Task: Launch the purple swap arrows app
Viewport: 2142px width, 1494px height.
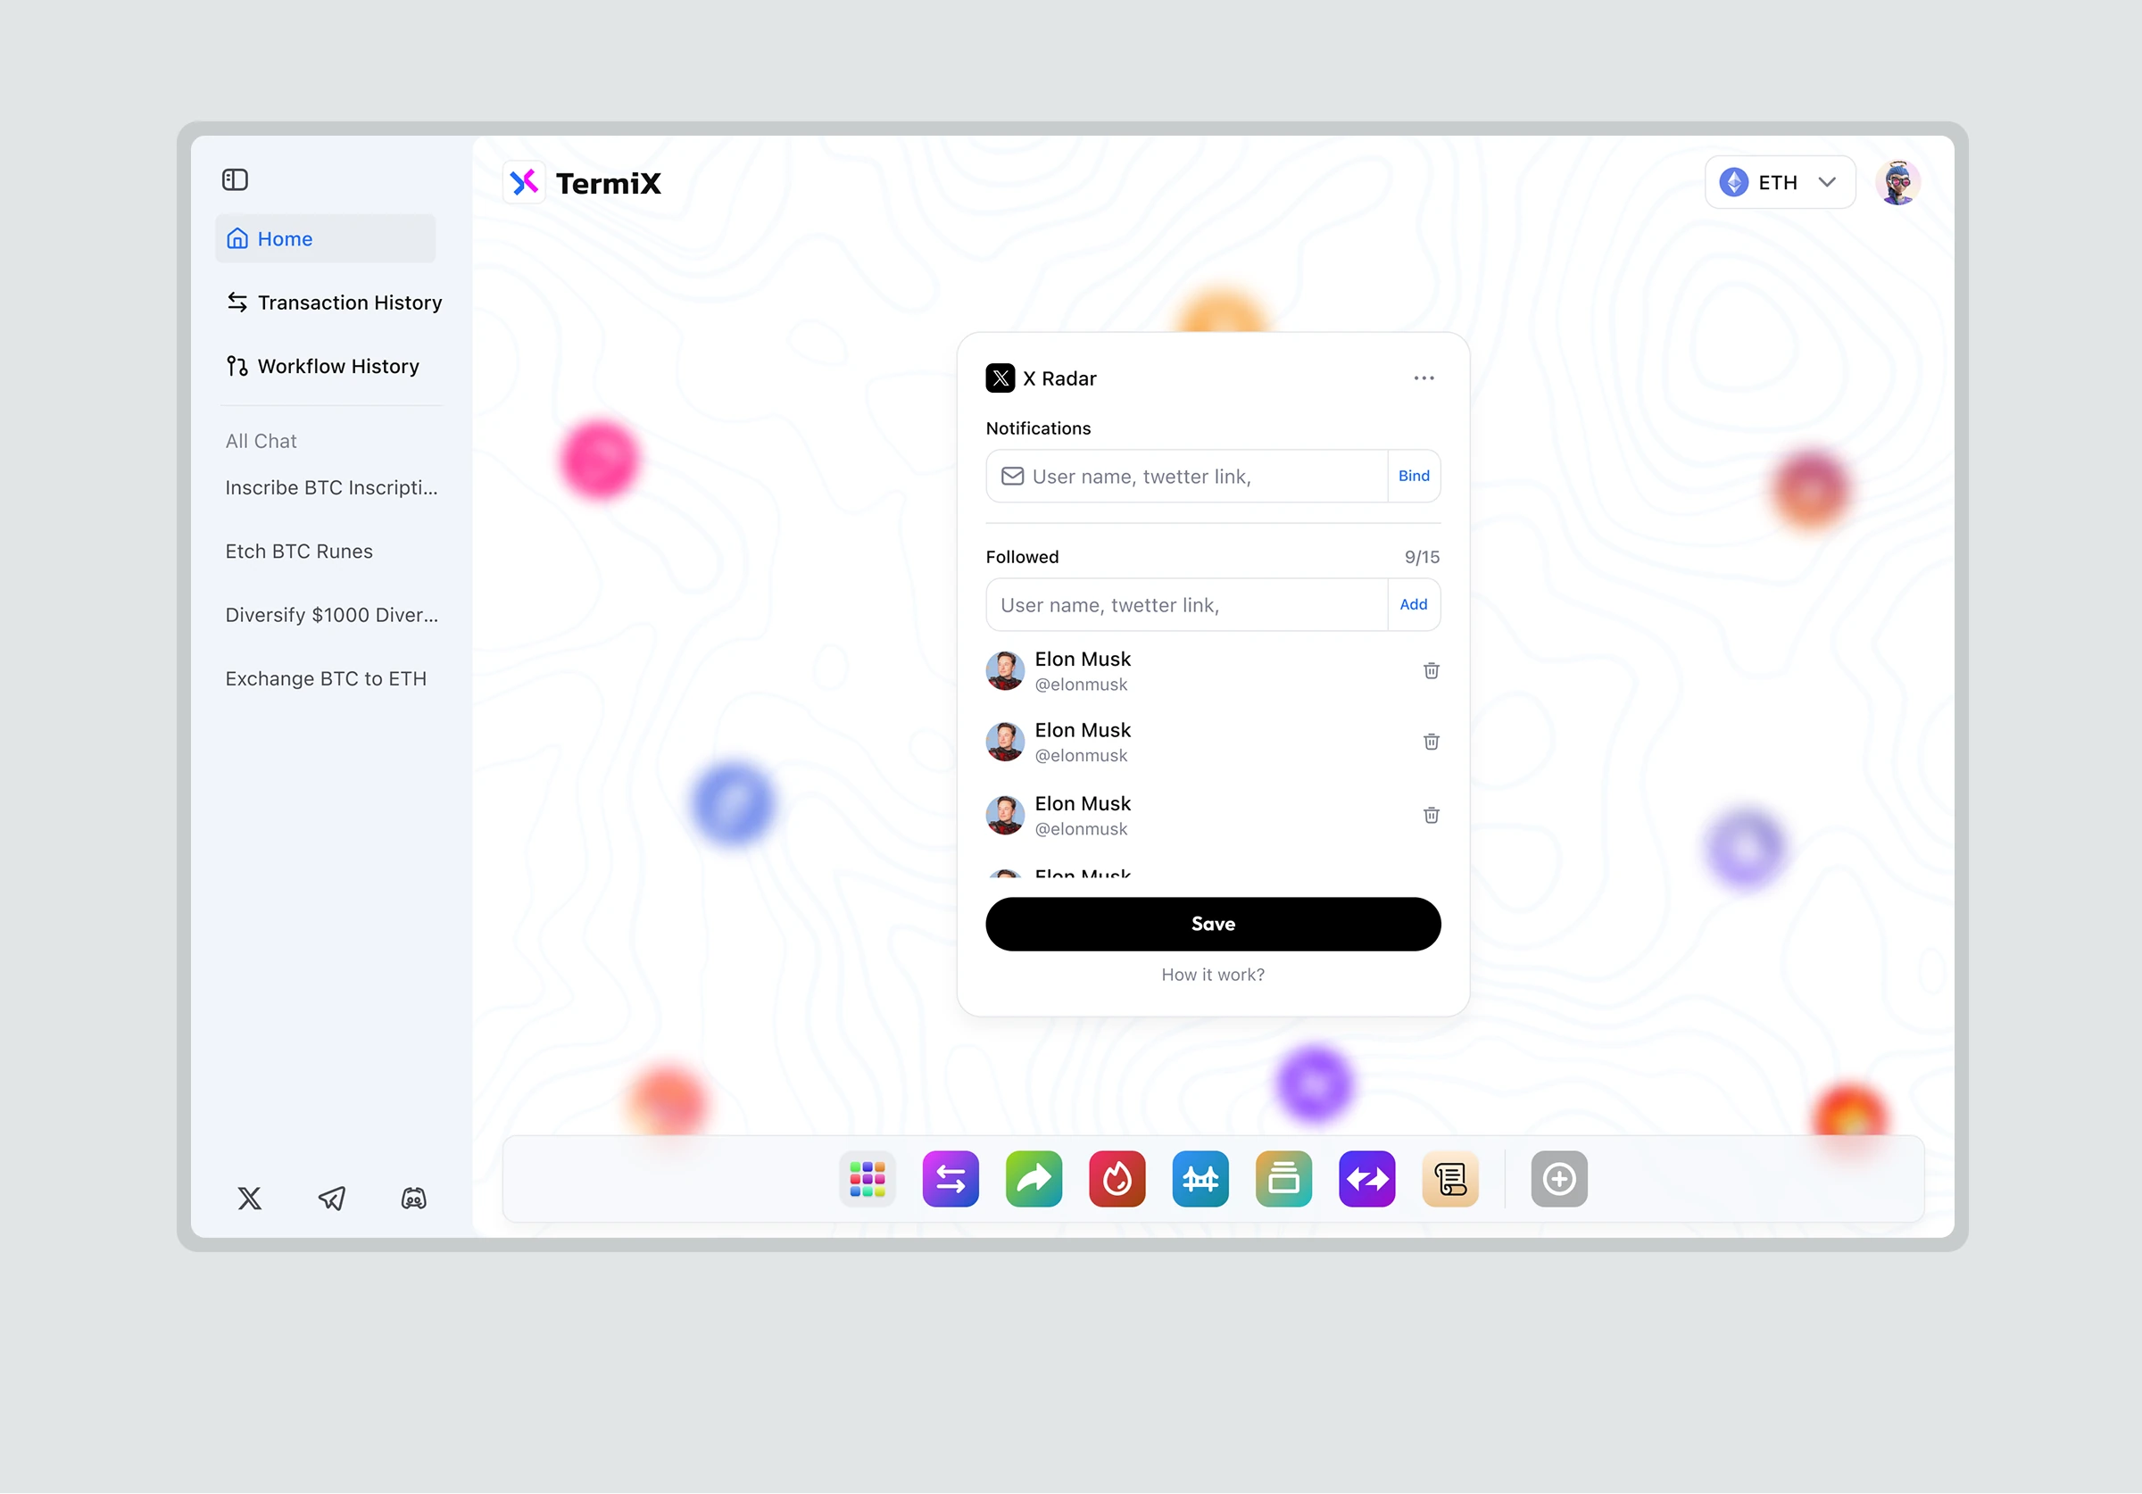Action: 951,1179
